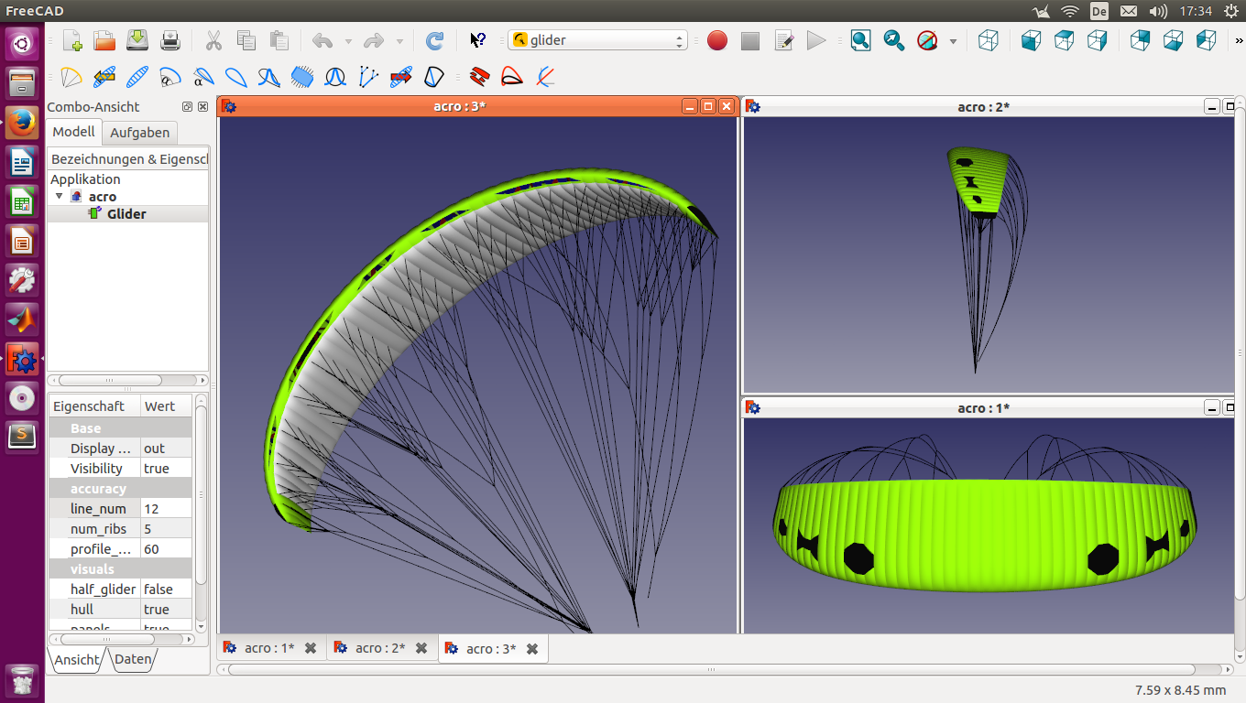This screenshot has height=703, width=1246.
Task: Switch to the acro : 1* bottom tab
Action: click(269, 648)
